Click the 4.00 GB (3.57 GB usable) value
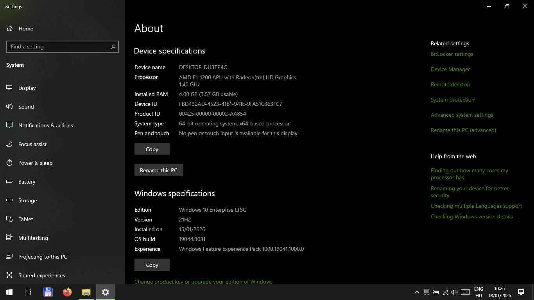This screenshot has width=534, height=300. 208,95
